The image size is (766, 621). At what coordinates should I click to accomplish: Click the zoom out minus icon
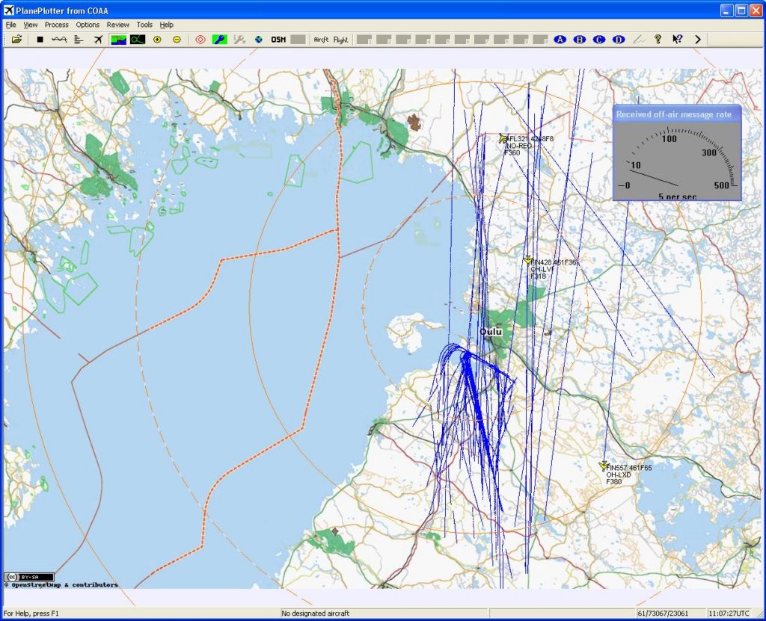[177, 40]
